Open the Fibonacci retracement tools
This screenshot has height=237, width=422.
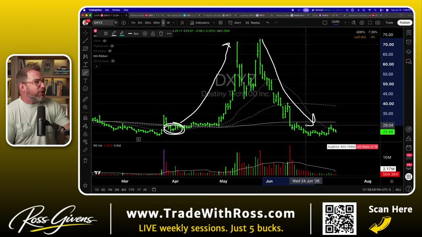(x=85, y=48)
